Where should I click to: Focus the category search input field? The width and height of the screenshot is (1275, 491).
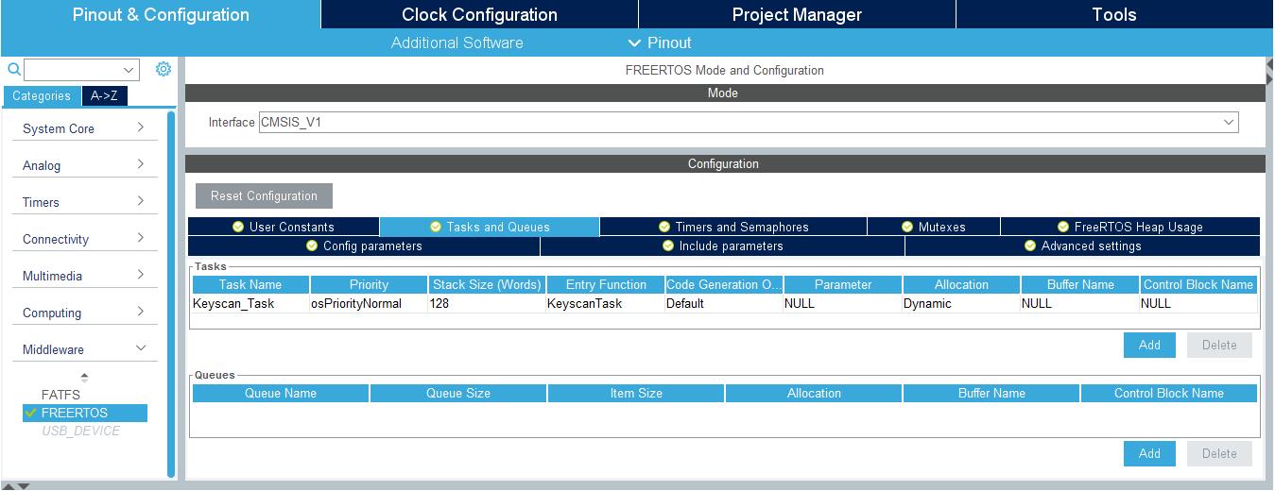point(74,70)
